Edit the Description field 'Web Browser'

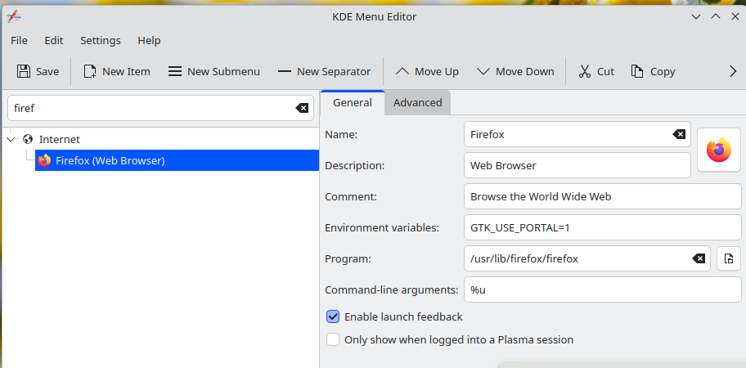[577, 166]
